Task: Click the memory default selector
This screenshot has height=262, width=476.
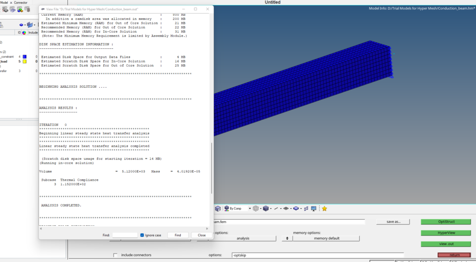Action: 326,238
